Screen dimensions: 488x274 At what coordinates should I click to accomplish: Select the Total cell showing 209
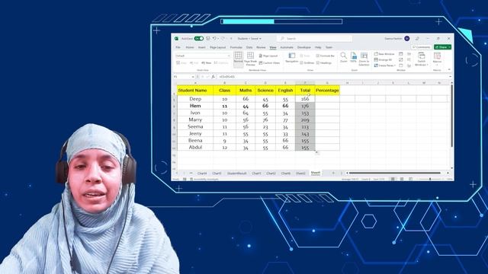[305, 119]
